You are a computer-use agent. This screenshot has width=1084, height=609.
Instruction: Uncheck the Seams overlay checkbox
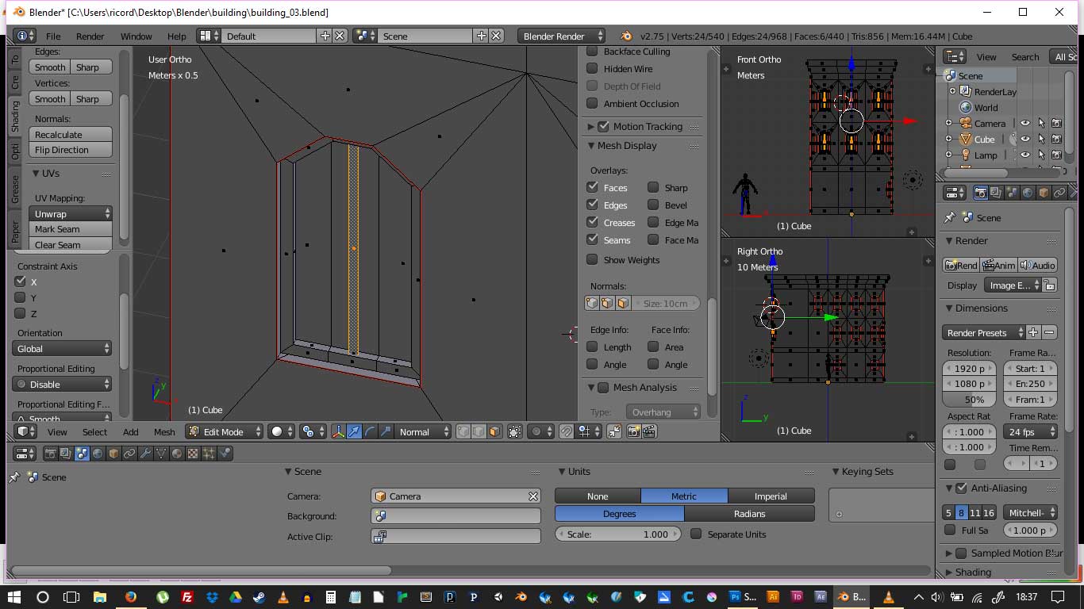592,239
